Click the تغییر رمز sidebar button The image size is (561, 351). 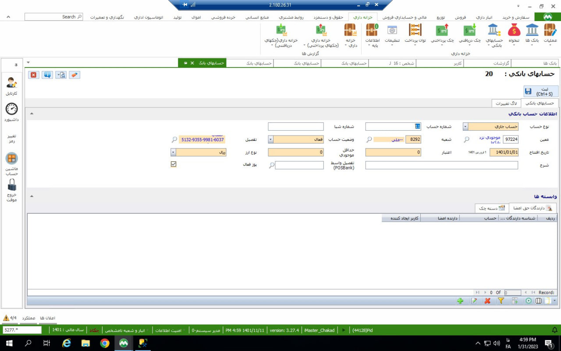tap(12, 139)
